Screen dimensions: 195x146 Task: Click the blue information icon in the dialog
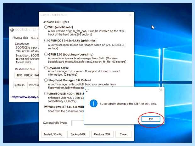tap(93, 103)
